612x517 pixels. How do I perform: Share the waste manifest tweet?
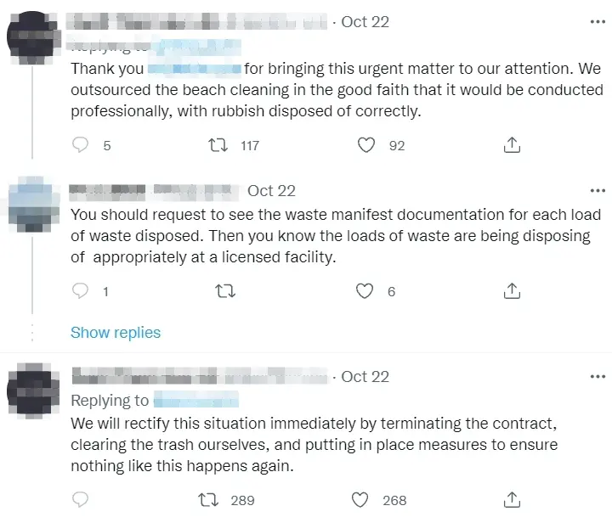click(x=512, y=291)
